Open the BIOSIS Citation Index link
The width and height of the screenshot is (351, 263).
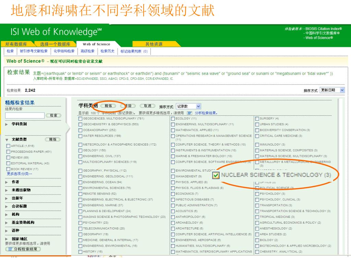324,29
